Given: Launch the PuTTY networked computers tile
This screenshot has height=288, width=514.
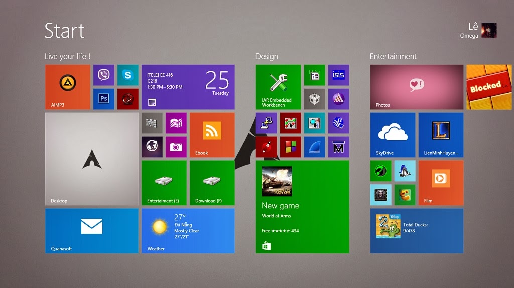Looking at the screenshot, I should [x=266, y=123].
